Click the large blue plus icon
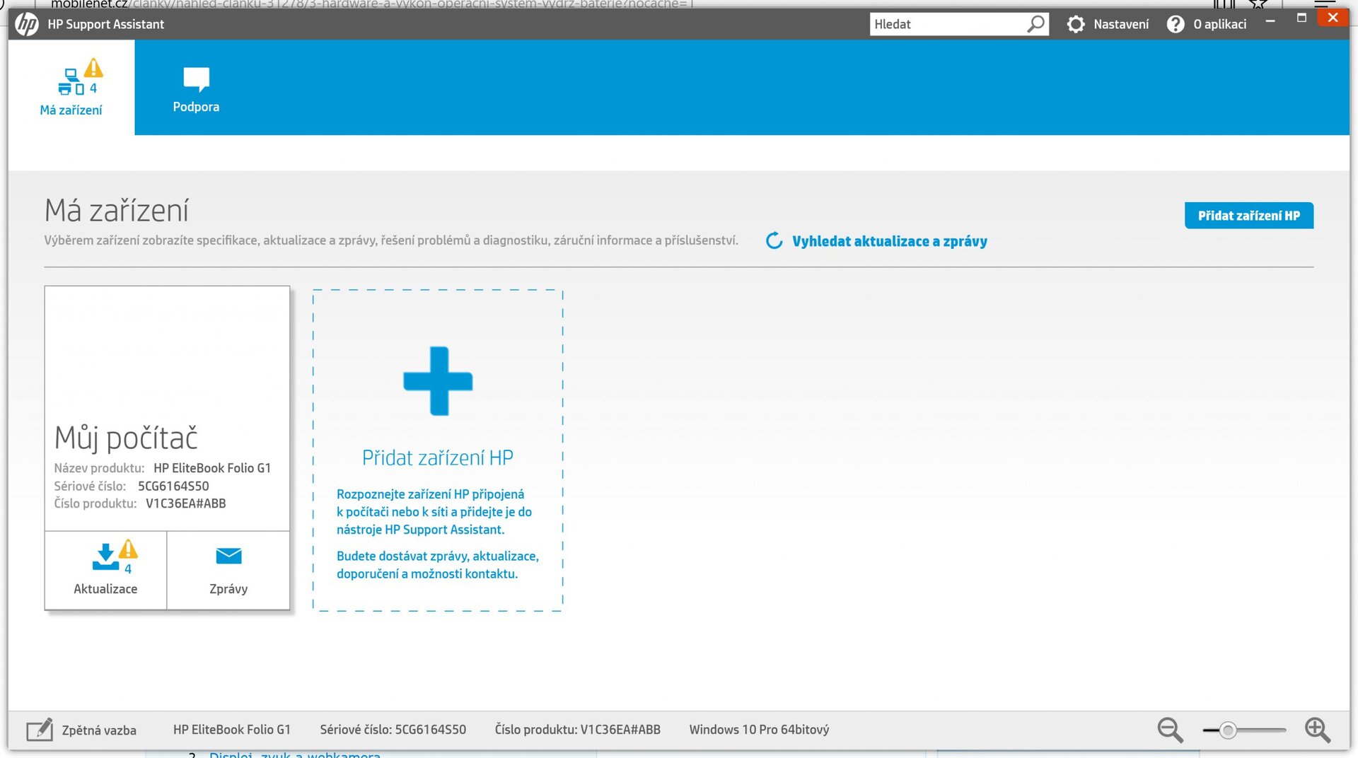1358x758 pixels. (438, 381)
